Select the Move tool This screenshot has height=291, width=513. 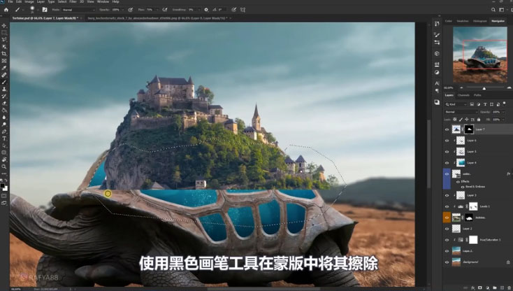click(4, 25)
